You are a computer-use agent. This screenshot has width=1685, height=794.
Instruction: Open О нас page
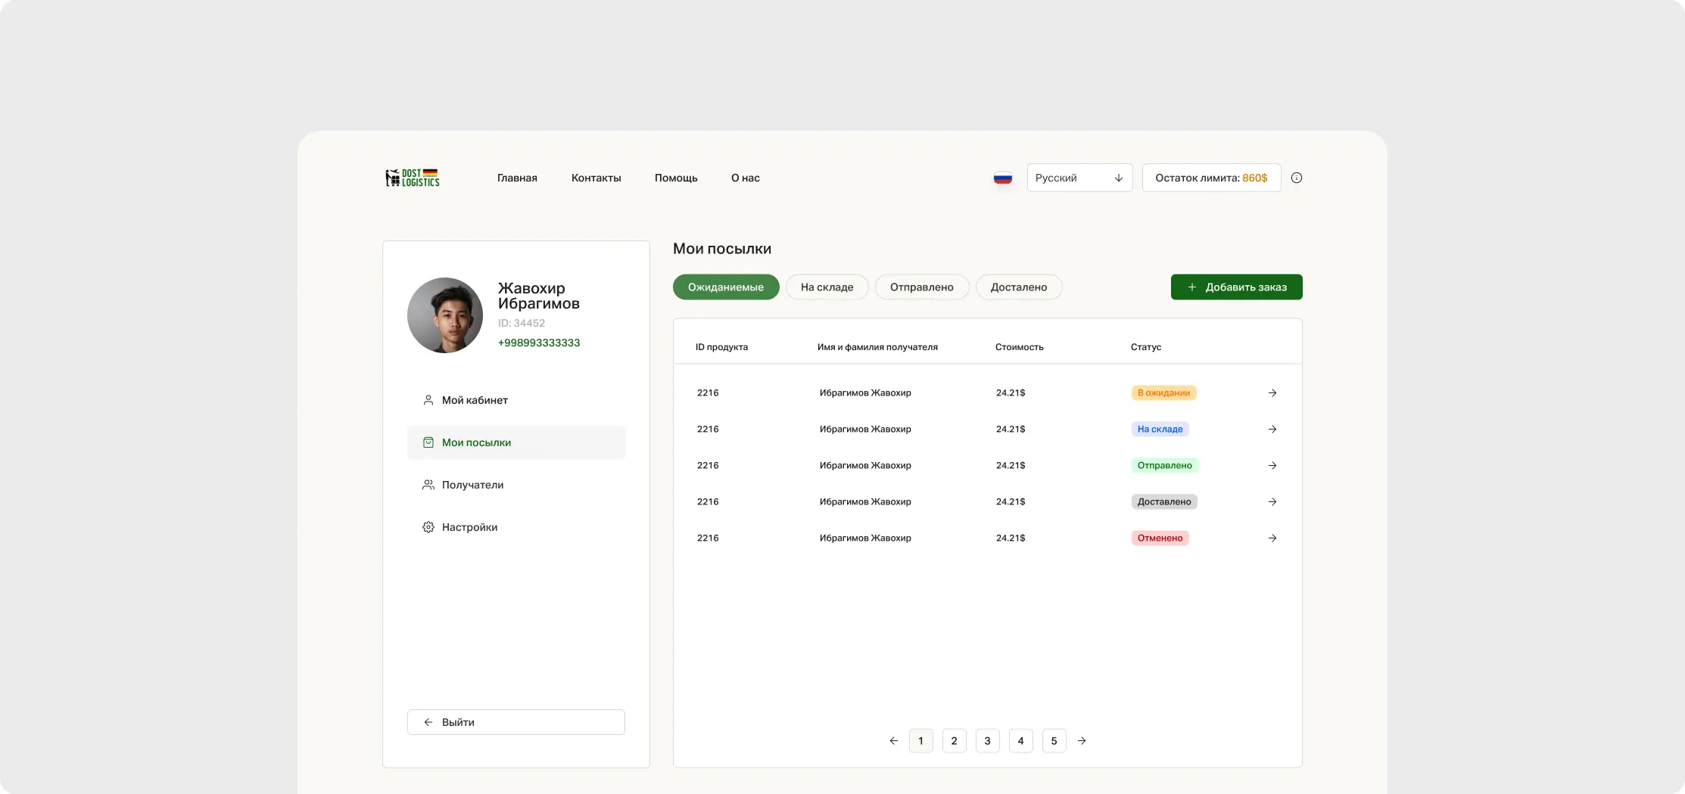point(745,178)
